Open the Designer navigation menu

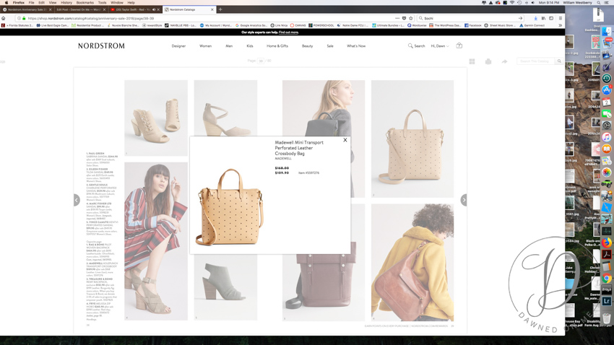coord(178,45)
